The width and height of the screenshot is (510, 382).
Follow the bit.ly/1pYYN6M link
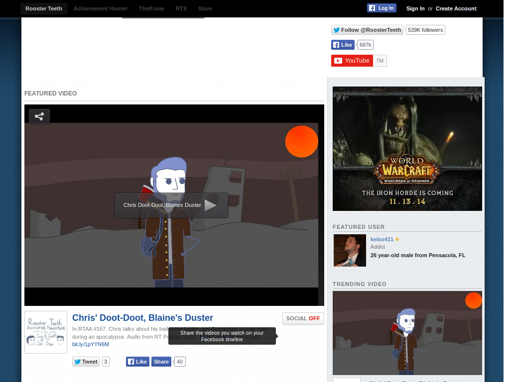[91, 344]
